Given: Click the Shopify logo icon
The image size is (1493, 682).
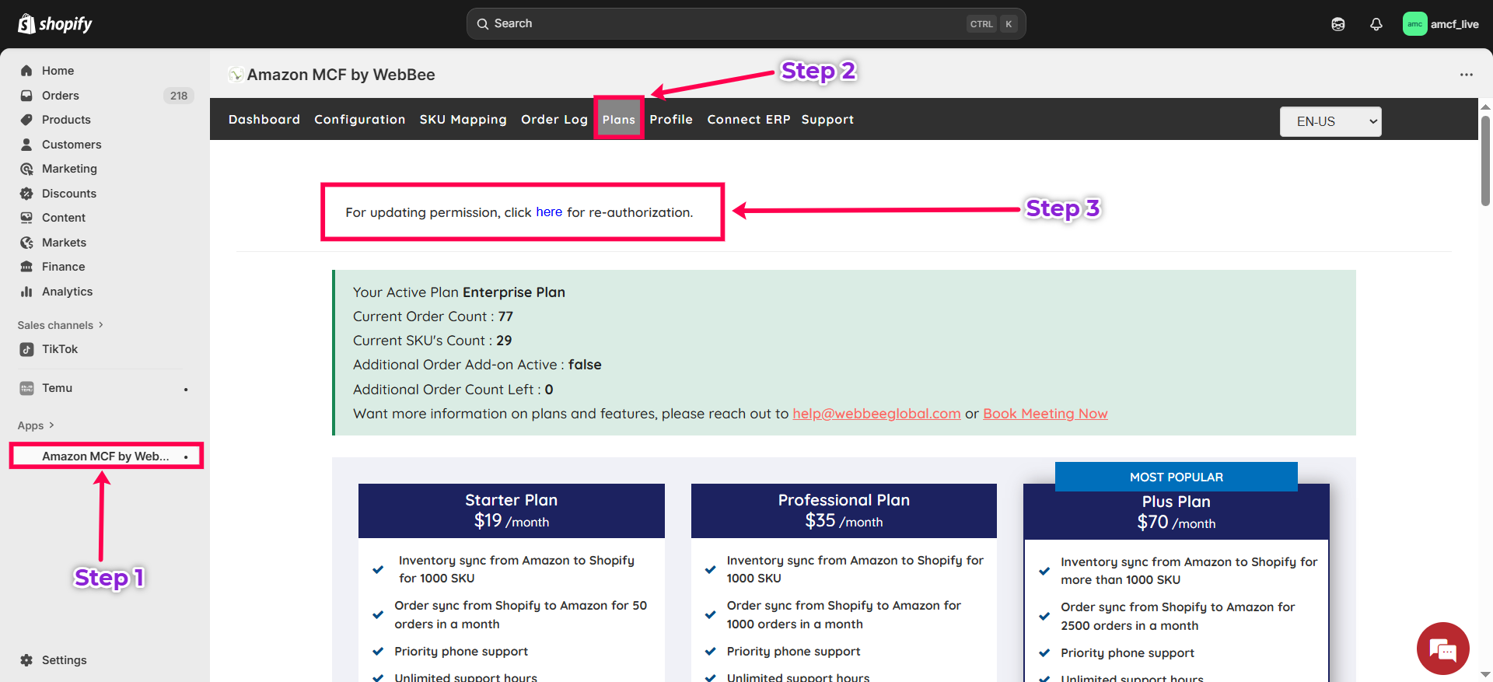Looking at the screenshot, I should click(26, 24).
